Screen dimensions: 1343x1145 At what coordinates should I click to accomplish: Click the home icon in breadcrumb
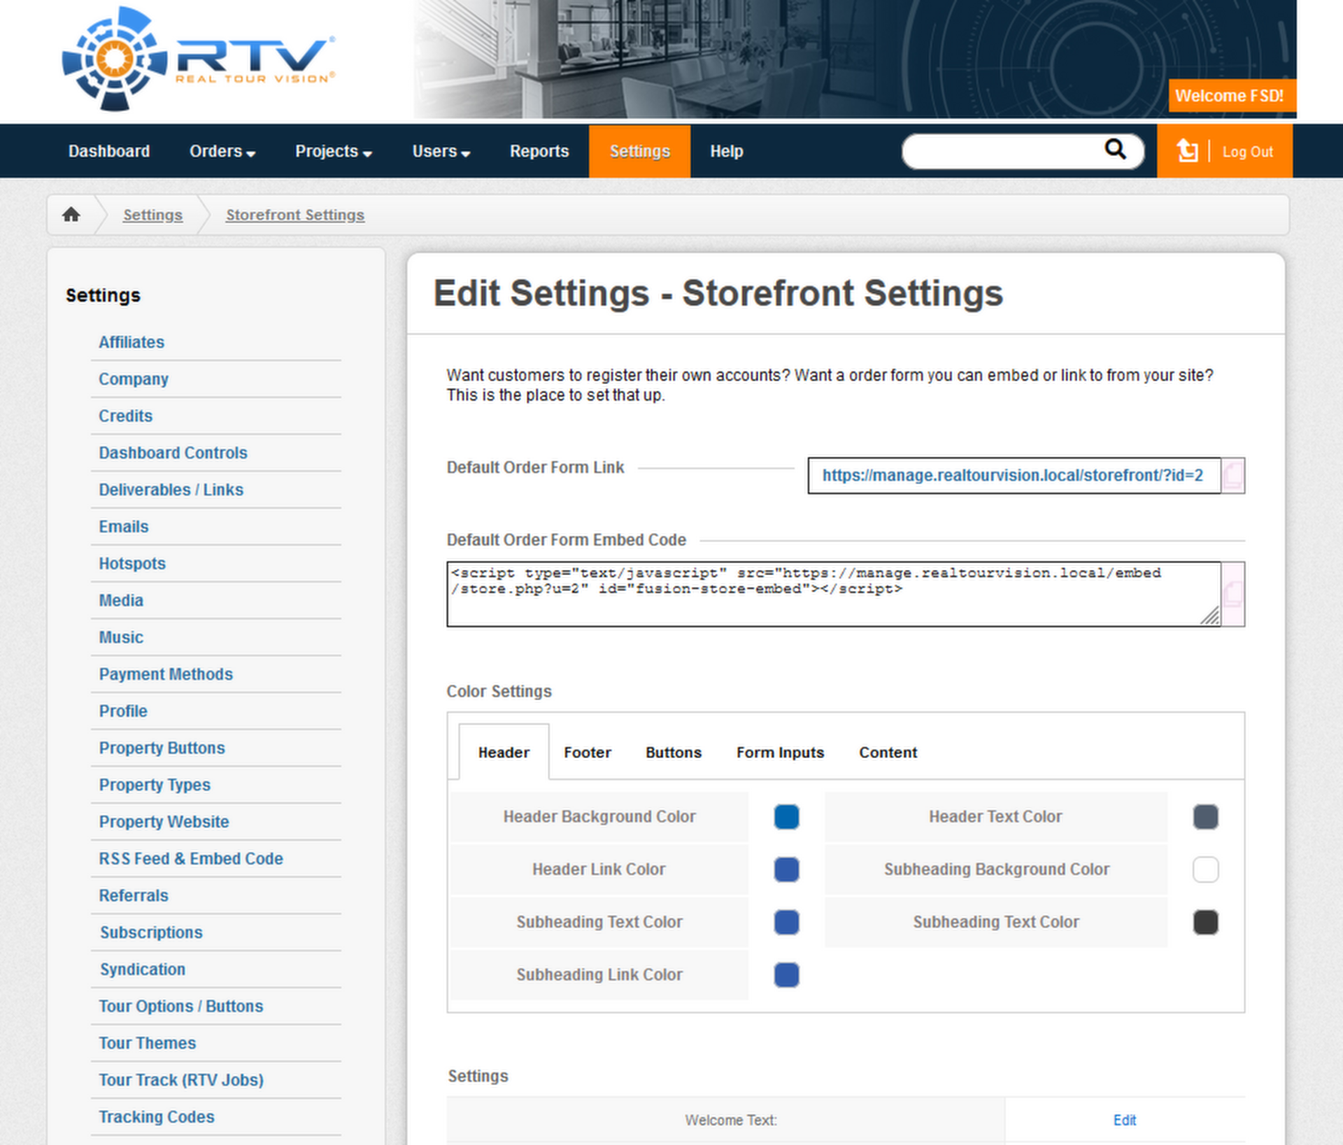pos(71,215)
